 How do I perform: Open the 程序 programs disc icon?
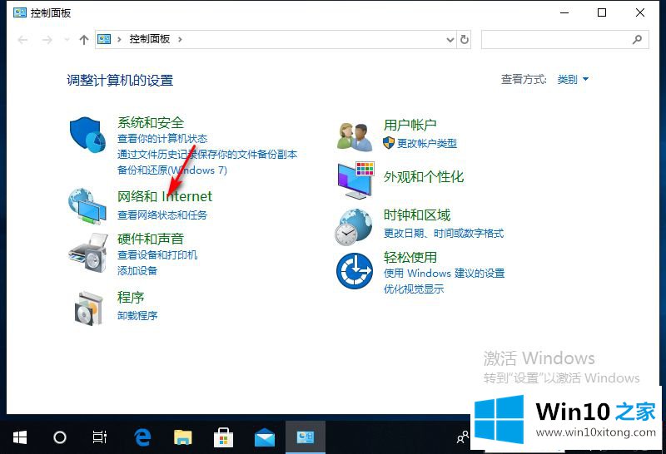pyautogui.click(x=87, y=308)
